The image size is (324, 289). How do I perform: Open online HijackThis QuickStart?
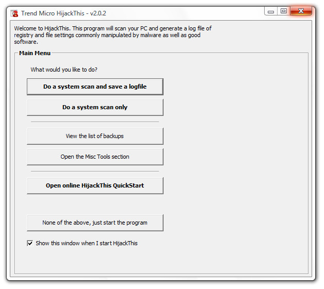(95, 185)
